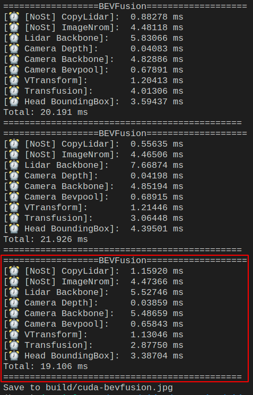Select the Camera Depth value 0.04198 ms
Image resolution: width=253 pixels, height=395 pixels.
[156, 176]
